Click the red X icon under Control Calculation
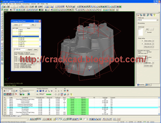This screenshot has width=161, height=123. [16, 94]
